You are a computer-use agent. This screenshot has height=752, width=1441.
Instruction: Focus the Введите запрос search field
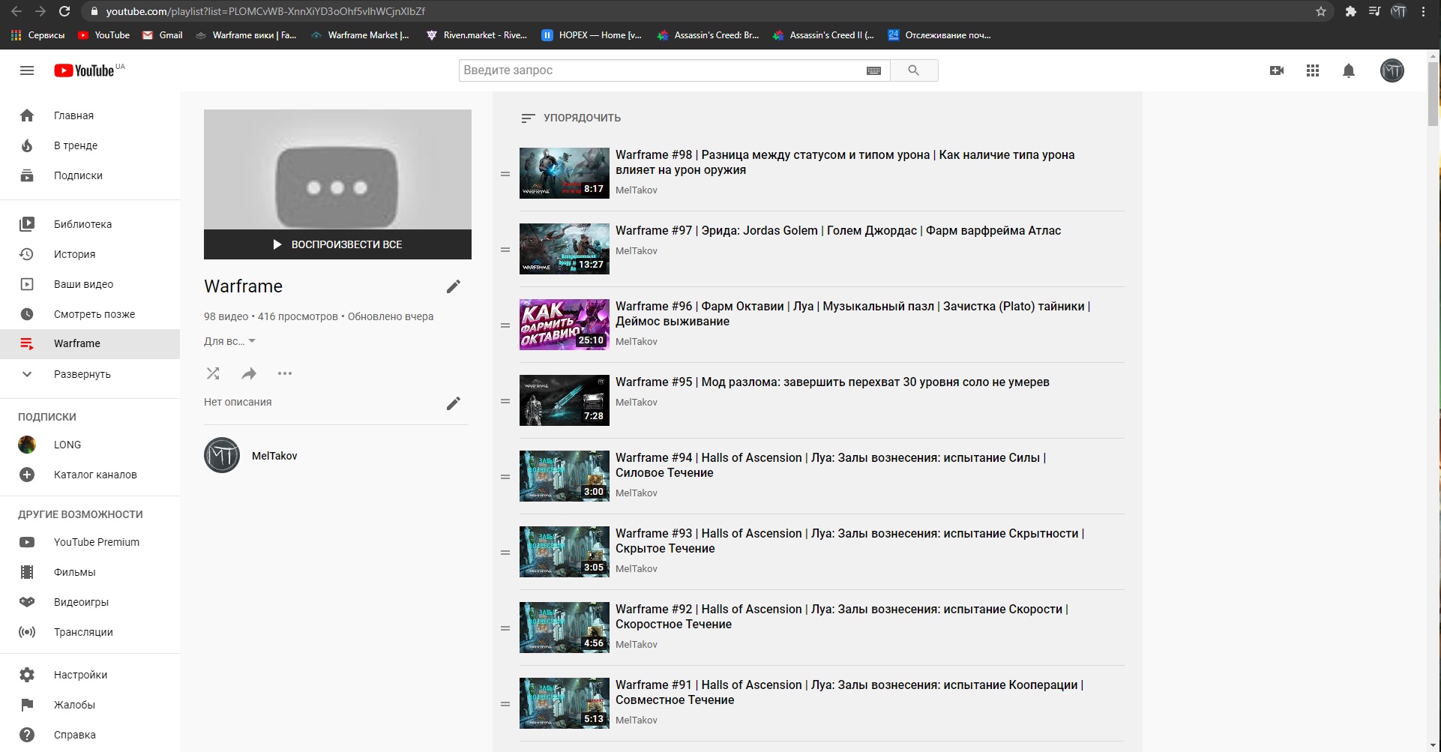[660, 70]
